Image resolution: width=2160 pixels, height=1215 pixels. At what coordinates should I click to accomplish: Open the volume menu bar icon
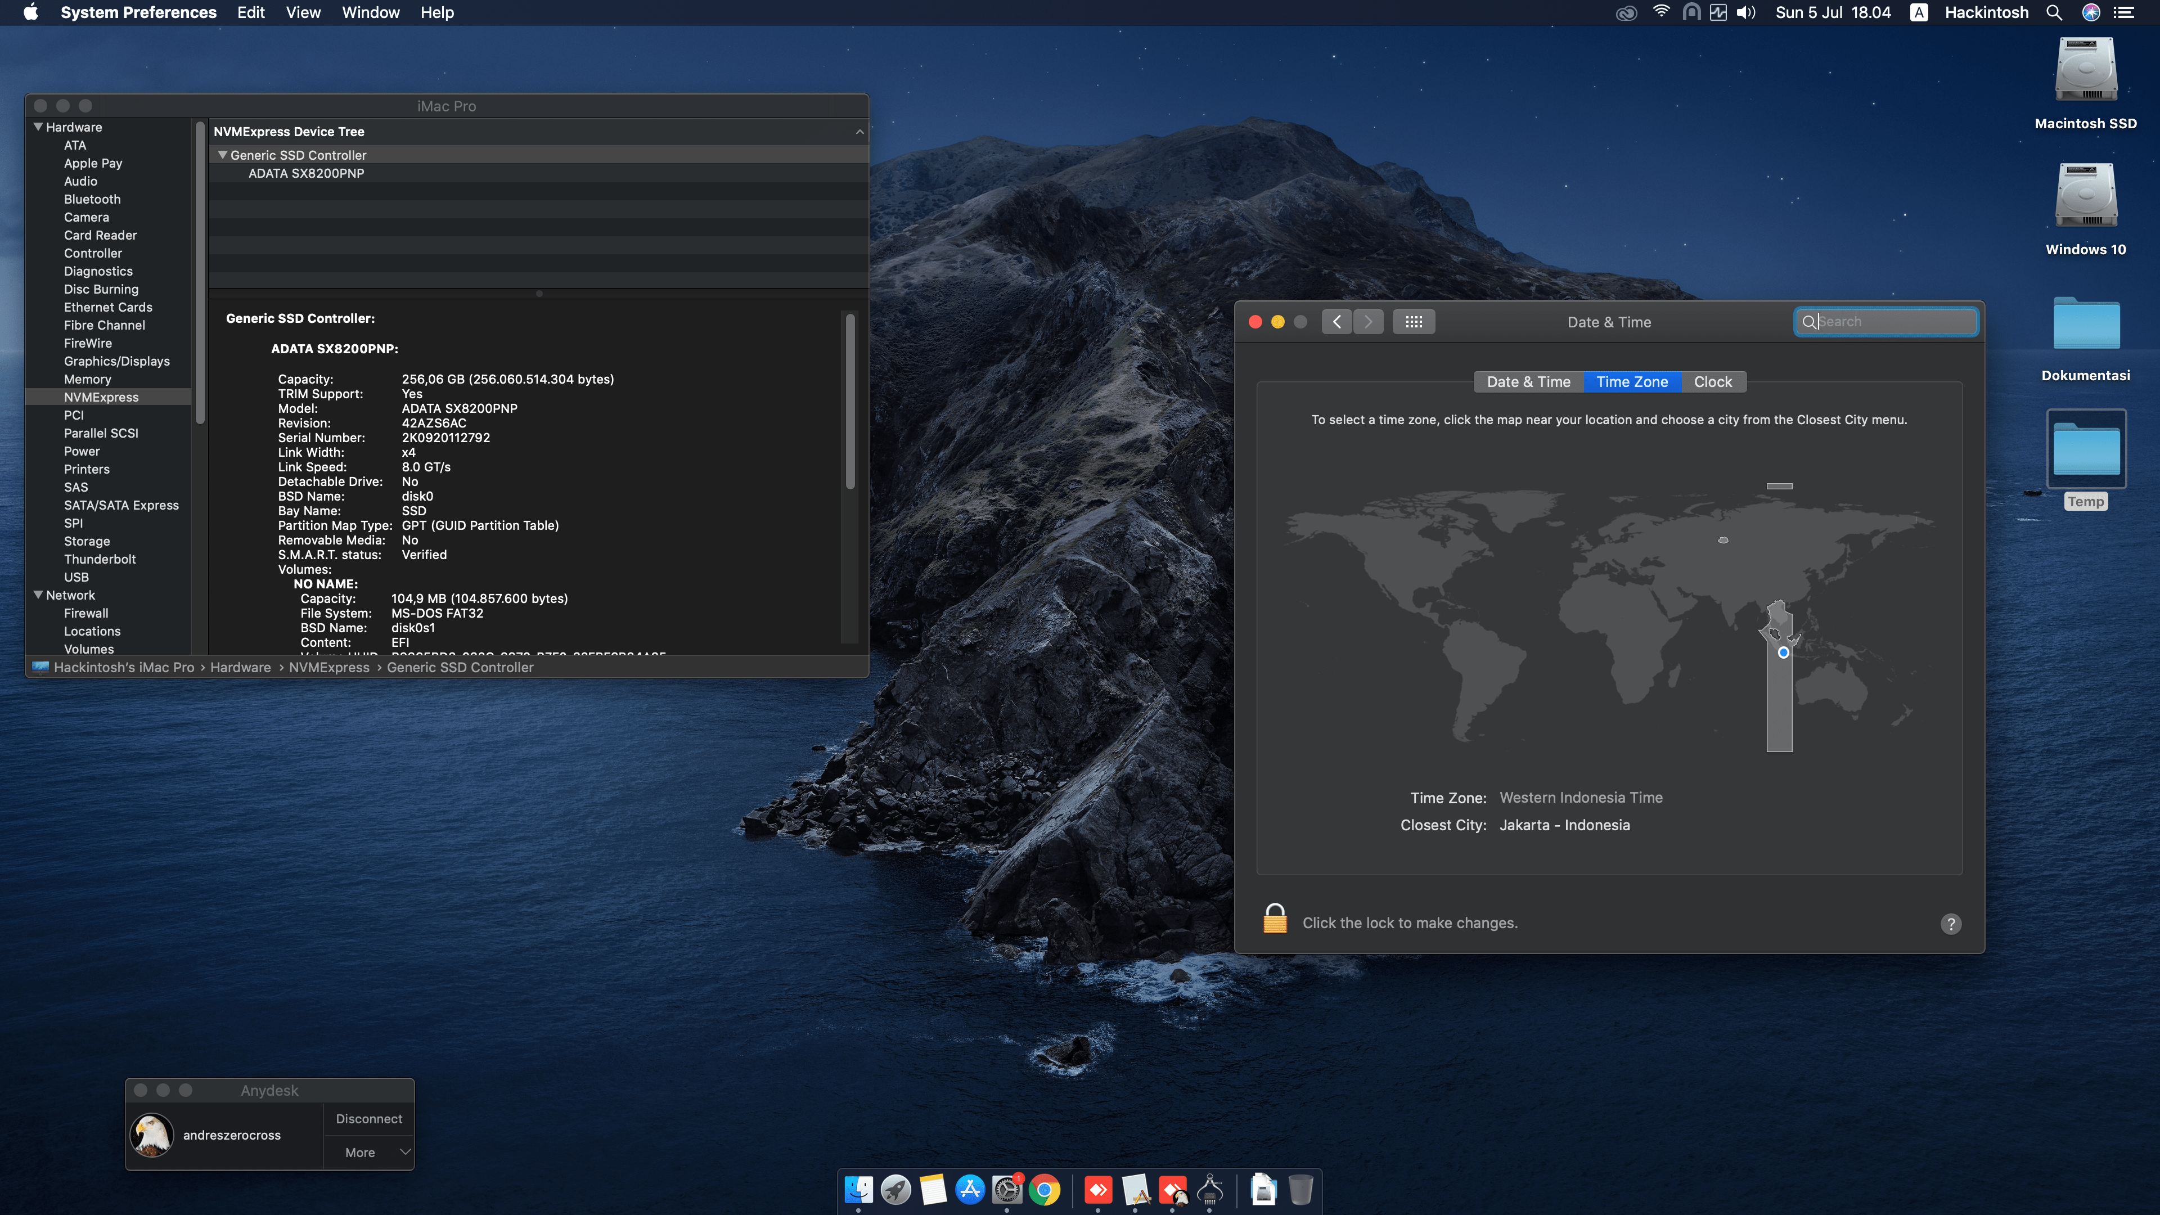point(1747,12)
